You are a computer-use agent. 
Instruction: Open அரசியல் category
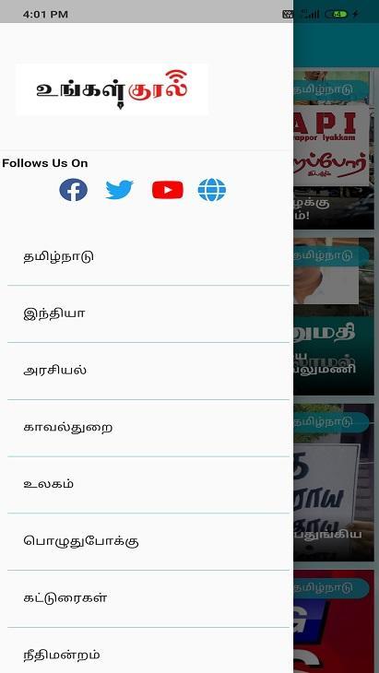[x=148, y=371]
